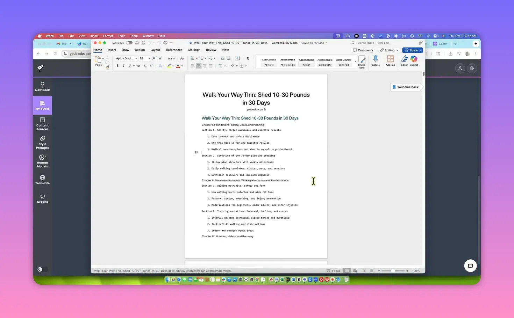Toggle paragraph marks visibility

[x=248, y=58]
